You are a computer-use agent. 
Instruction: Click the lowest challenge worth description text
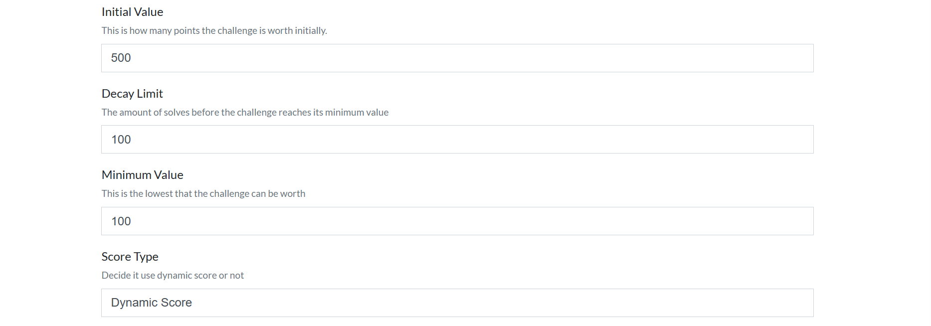click(x=203, y=193)
